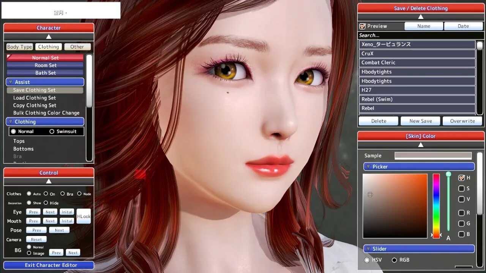Open Save Clothing Set
This screenshot has width=486, height=273.
[x=45, y=90]
